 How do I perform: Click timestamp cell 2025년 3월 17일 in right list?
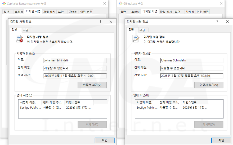(x=195, y=108)
